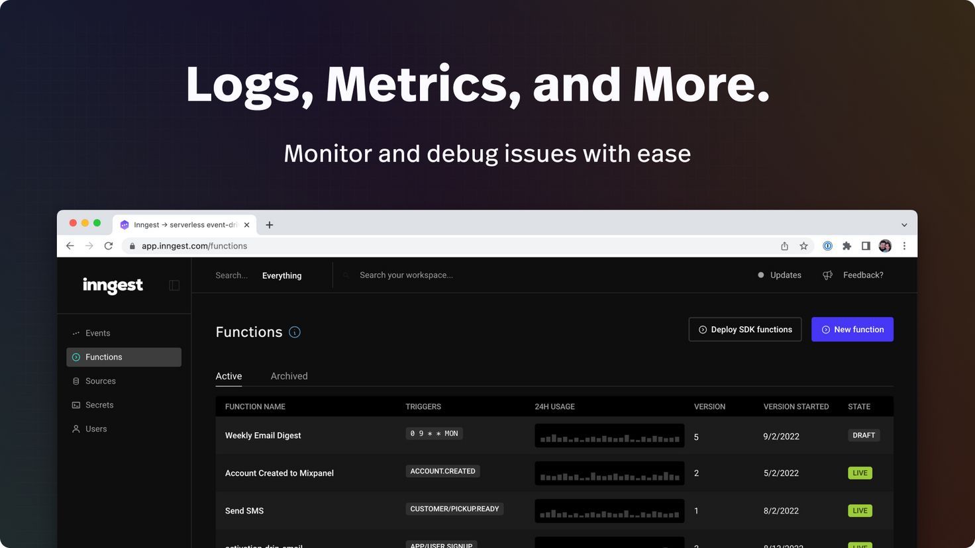Click LIVE badge in Send SMS row

(x=860, y=511)
